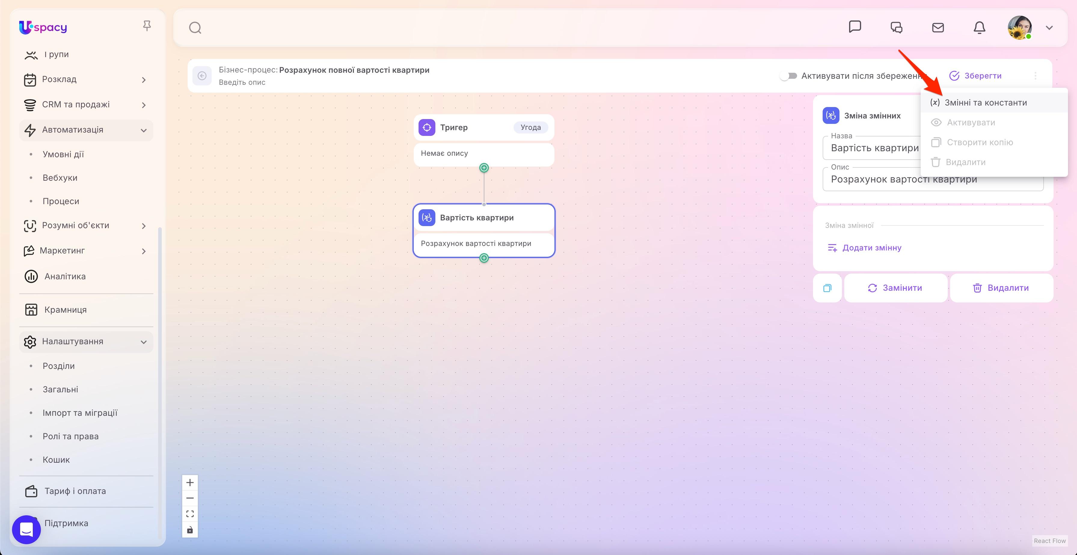Click the search magnifier icon
This screenshot has height=555, width=1077.
195,28
